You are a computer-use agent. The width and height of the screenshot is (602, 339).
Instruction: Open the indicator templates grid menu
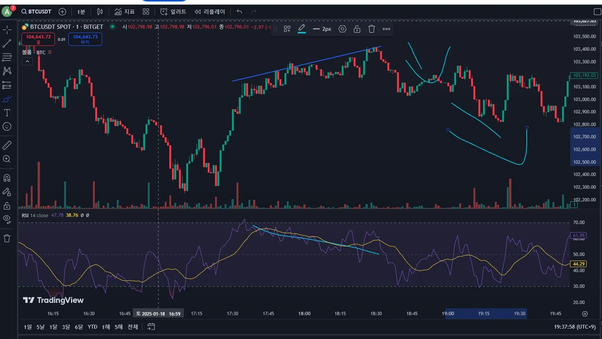coord(146,12)
